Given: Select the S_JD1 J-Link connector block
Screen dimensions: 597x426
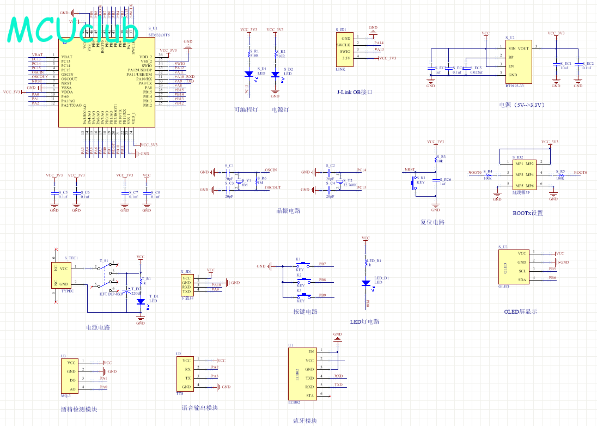Looking at the screenshot, I should pos(344,49).
